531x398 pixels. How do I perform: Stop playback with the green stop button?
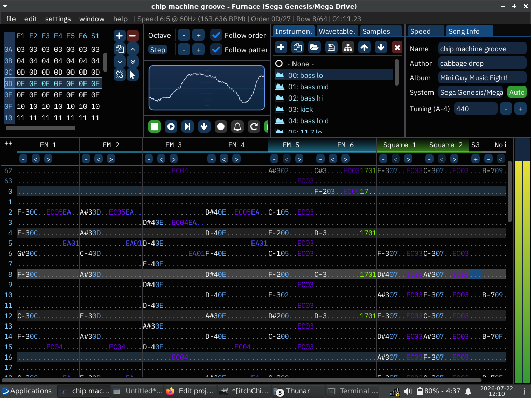155,126
